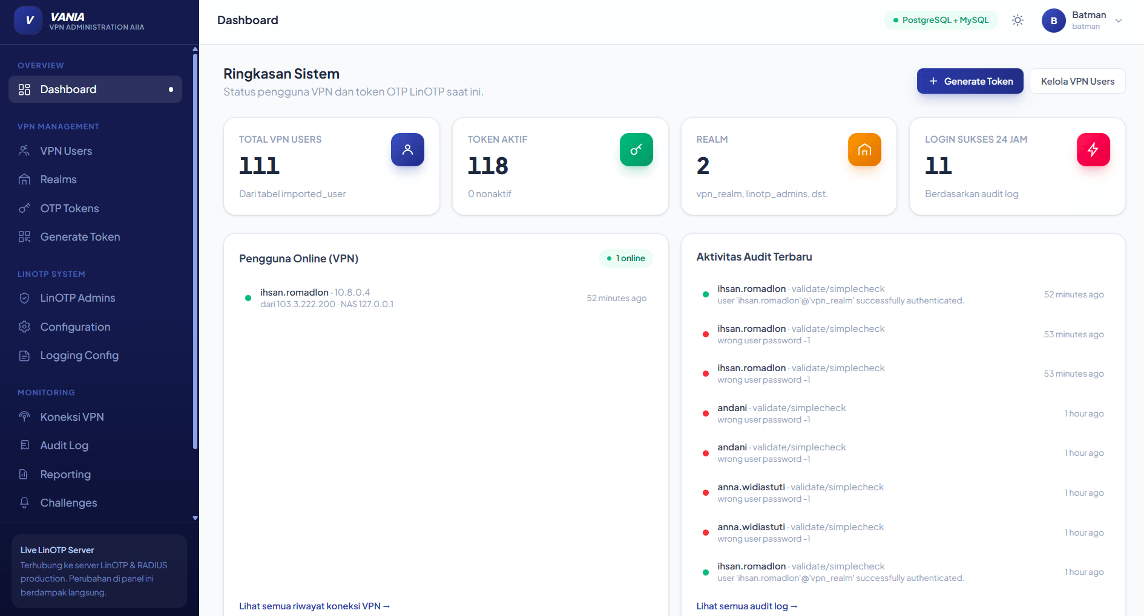
Task: Click the Generate Token button
Action: pyautogui.click(x=970, y=81)
